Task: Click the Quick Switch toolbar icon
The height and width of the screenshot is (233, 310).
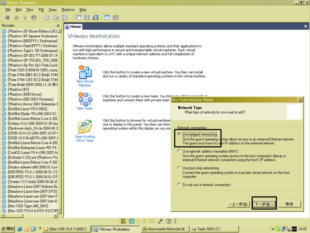Action: click(x=87, y=17)
